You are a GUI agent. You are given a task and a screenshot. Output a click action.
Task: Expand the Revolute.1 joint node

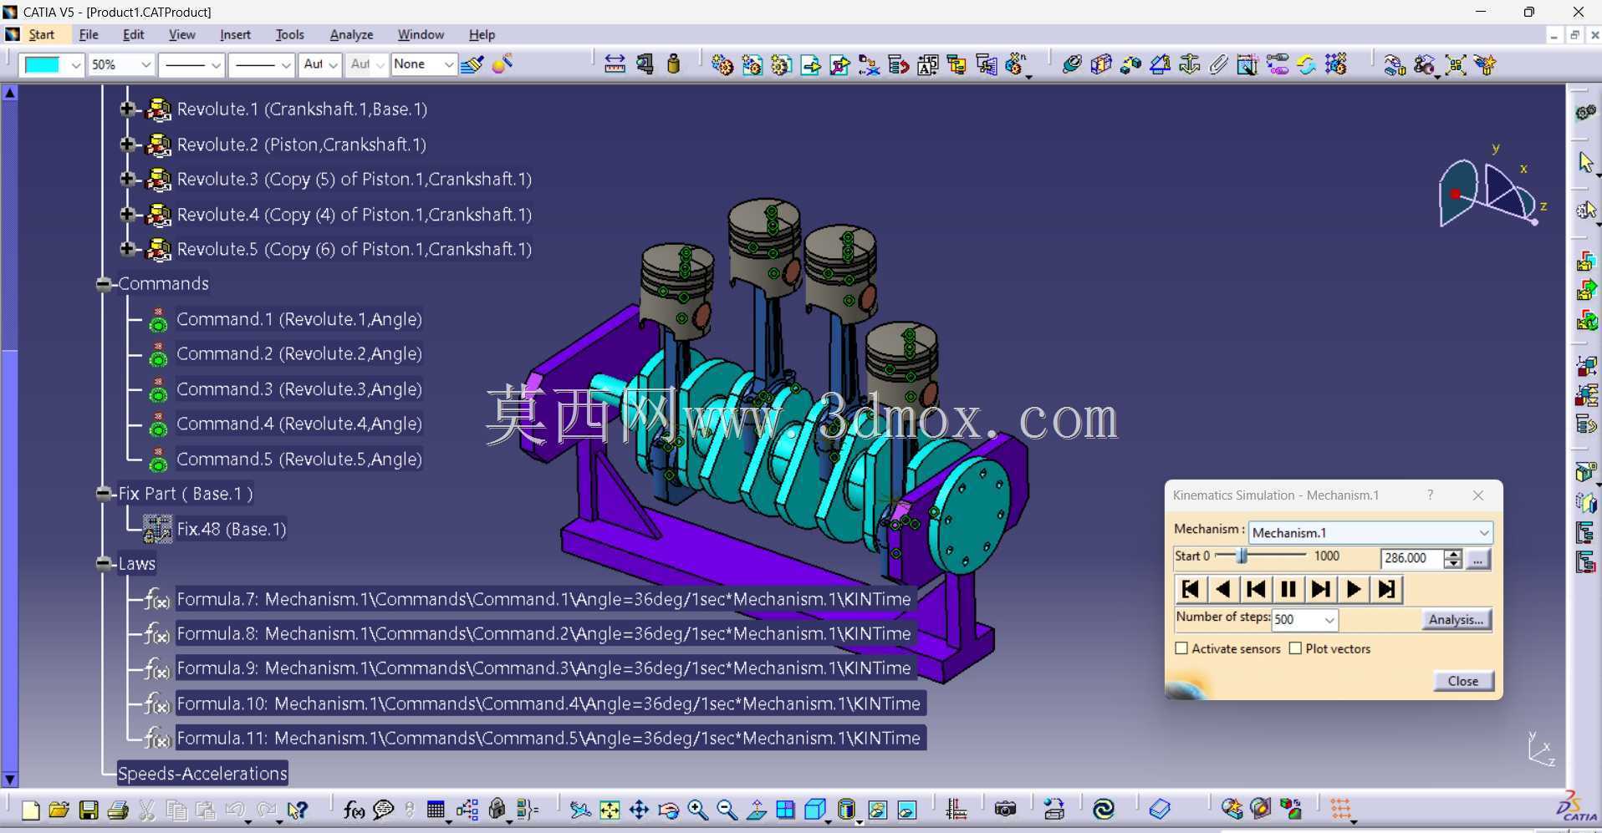[x=127, y=109]
